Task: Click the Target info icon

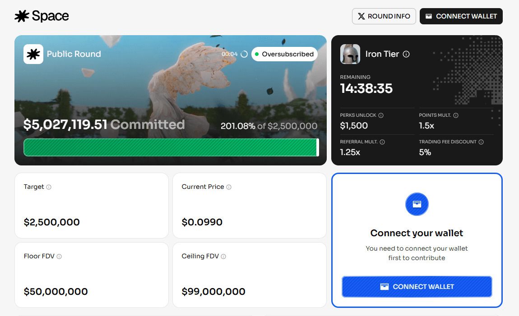Action: pos(49,187)
